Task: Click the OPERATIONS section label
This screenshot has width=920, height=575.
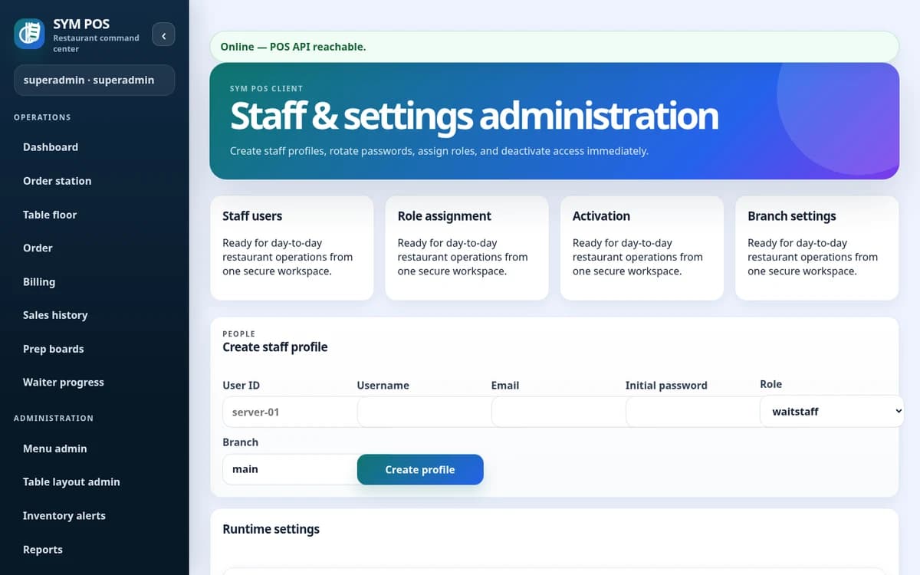Action: (42, 117)
